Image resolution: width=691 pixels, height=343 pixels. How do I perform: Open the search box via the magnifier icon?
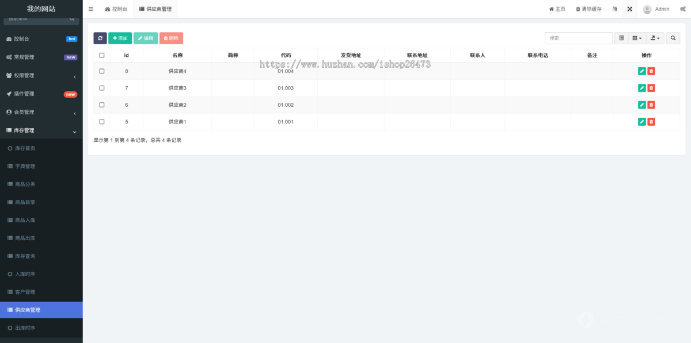click(673, 38)
